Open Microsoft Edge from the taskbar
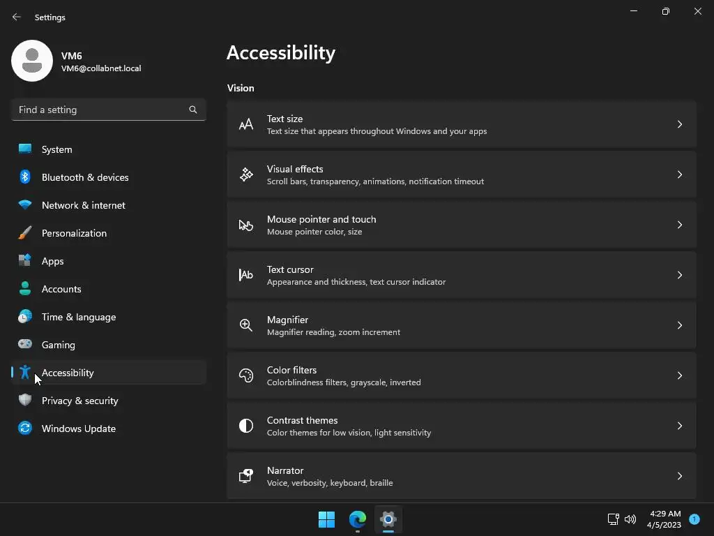This screenshot has width=714, height=536. click(358, 519)
